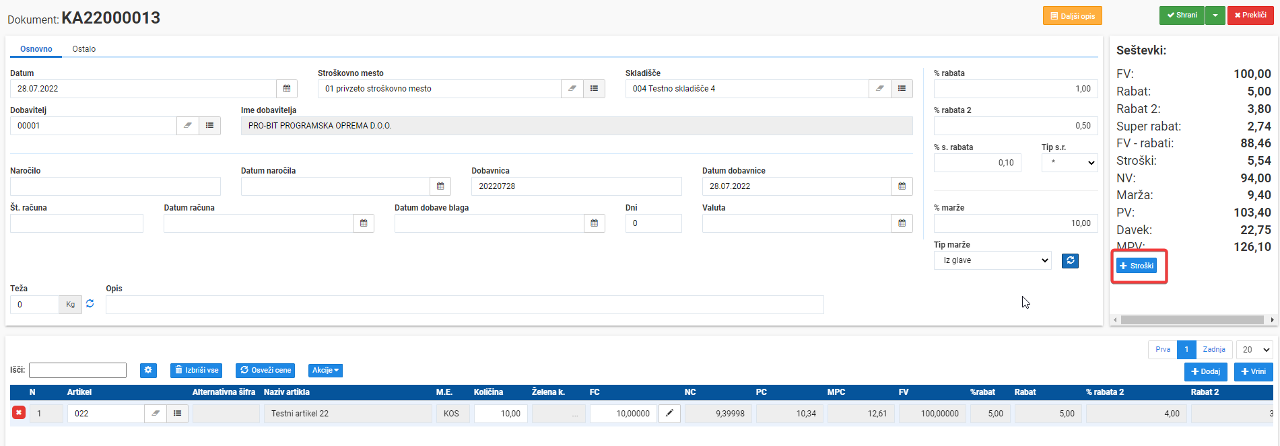Open the Akcije dropdown menu
The image size is (1280, 446).
click(x=325, y=370)
